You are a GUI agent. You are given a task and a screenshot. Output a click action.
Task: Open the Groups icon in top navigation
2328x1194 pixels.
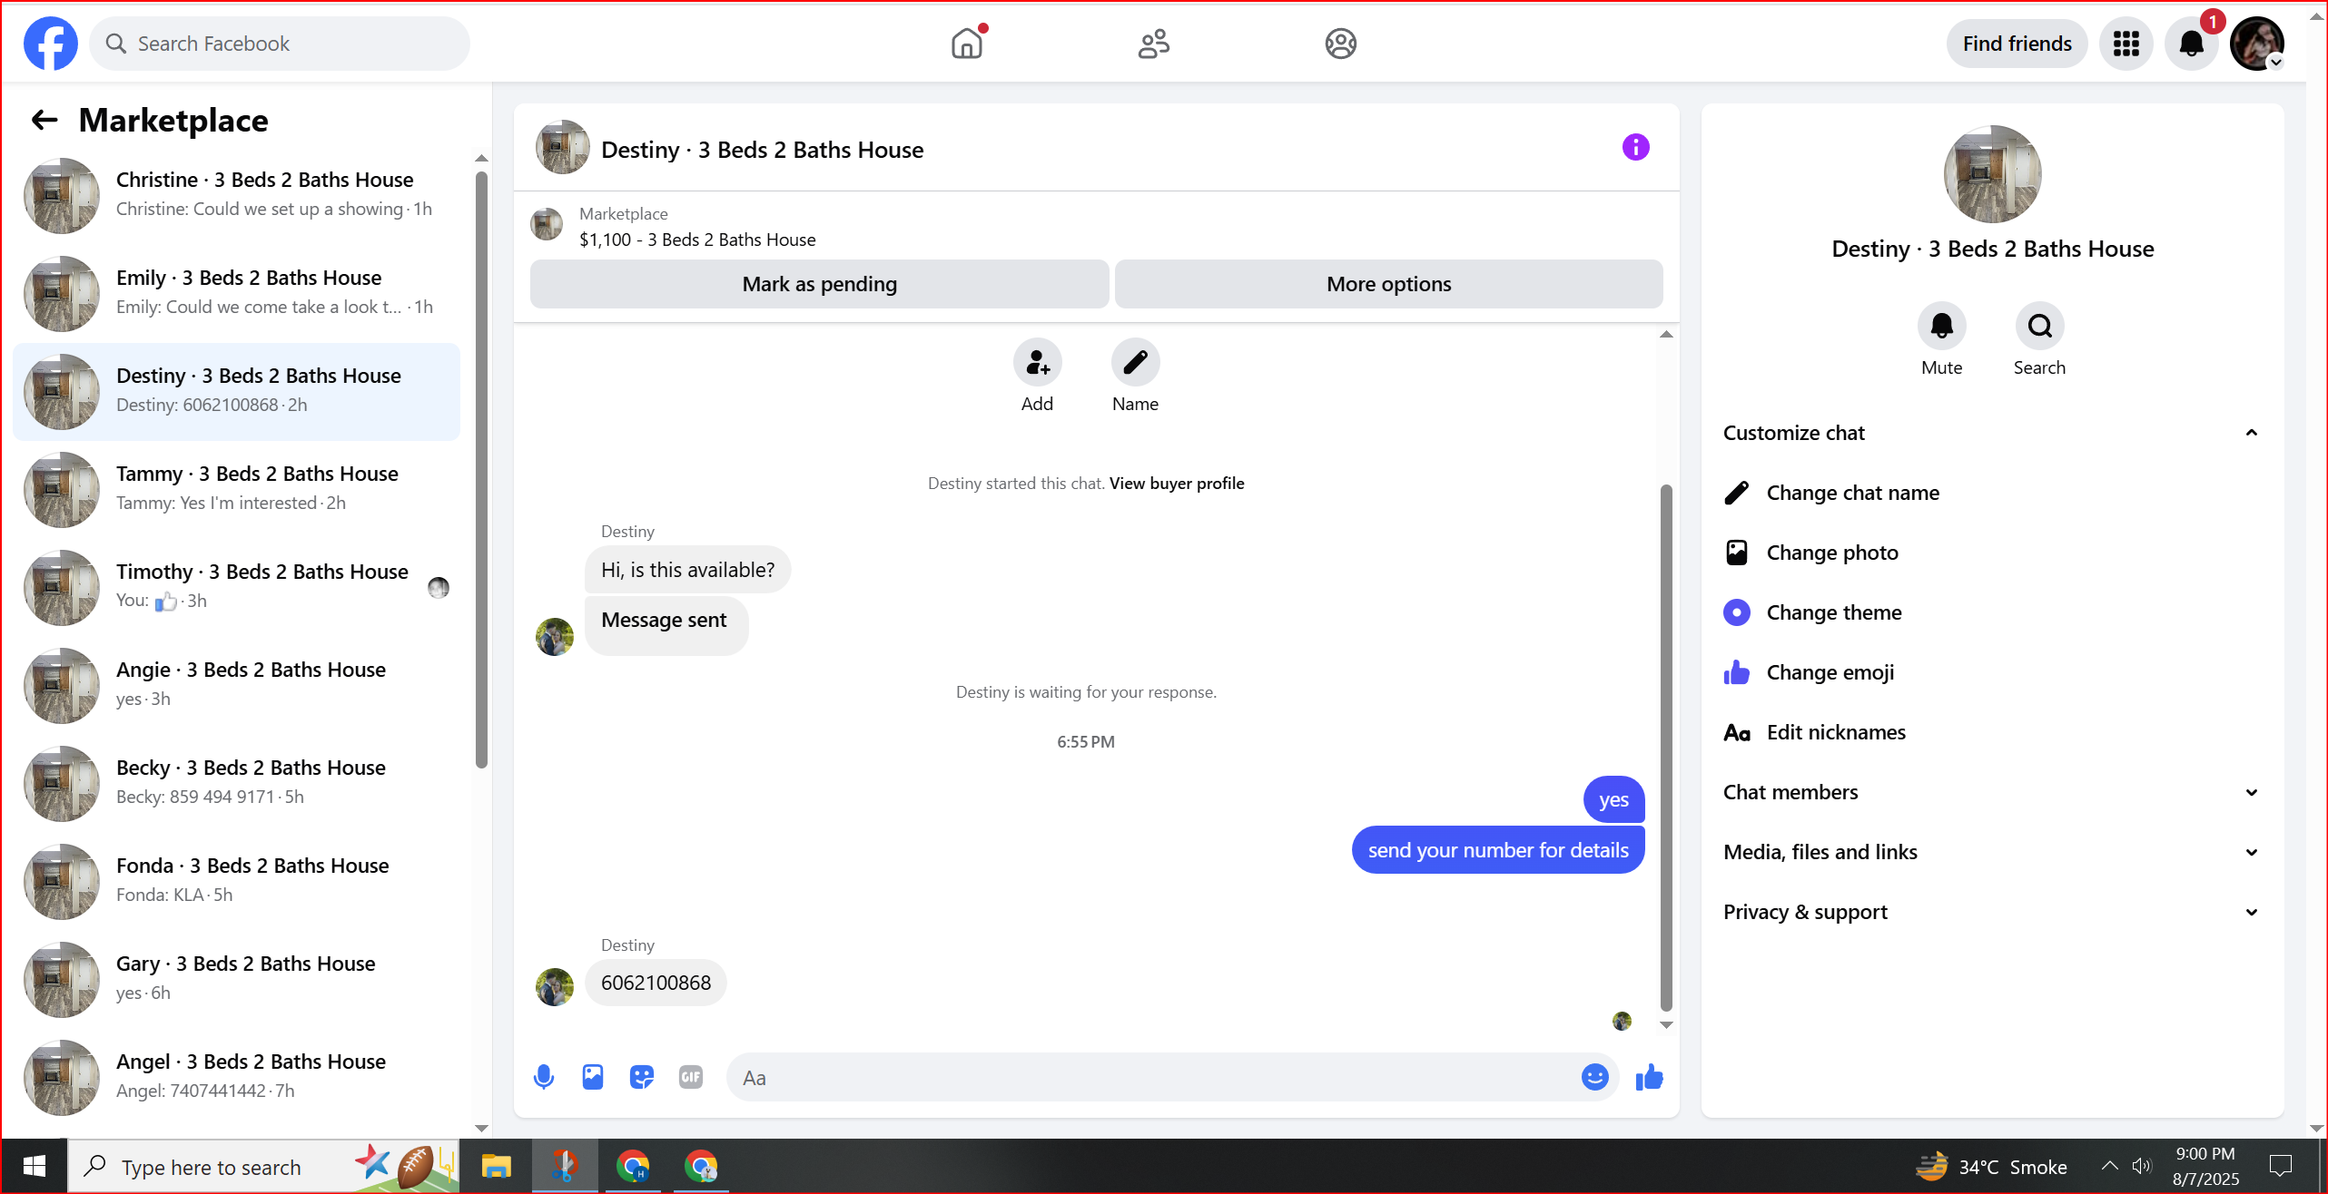coord(1340,44)
